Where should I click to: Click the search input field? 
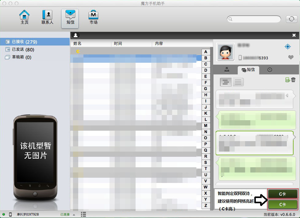coord(254,19)
